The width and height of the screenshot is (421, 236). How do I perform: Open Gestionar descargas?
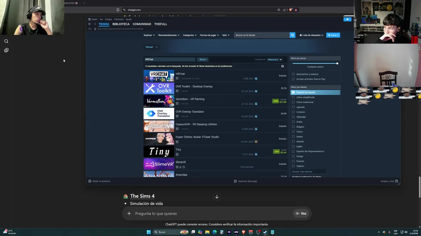[x=245, y=181]
